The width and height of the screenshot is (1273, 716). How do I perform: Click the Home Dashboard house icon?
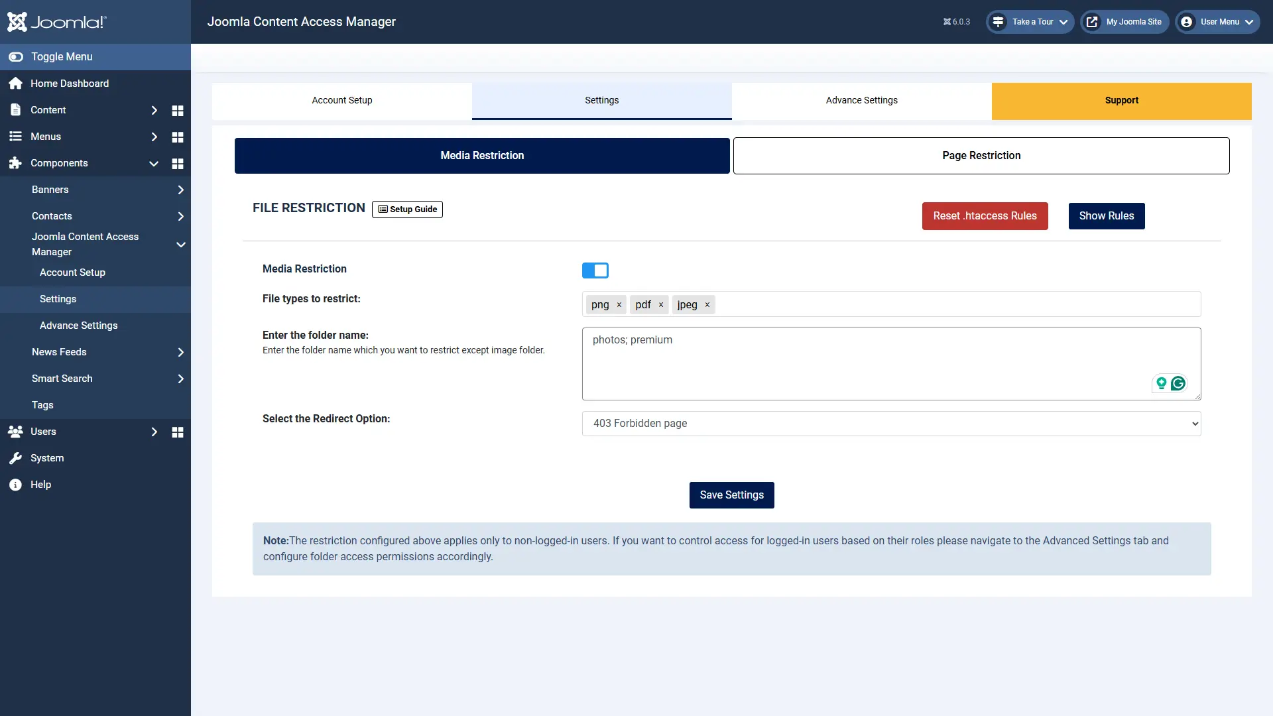tap(16, 84)
